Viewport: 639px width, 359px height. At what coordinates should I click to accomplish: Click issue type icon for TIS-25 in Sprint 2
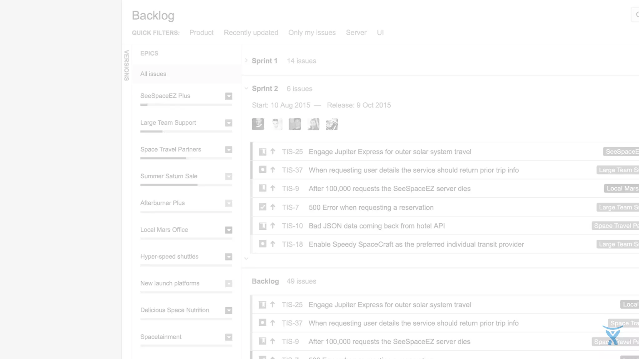(262, 152)
